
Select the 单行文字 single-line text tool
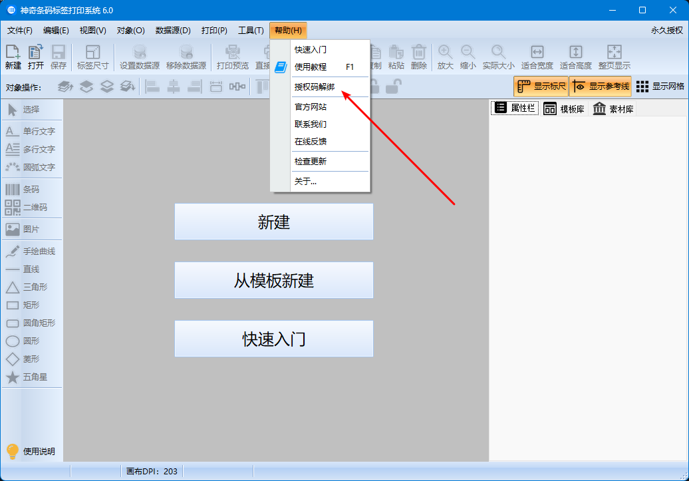point(32,131)
